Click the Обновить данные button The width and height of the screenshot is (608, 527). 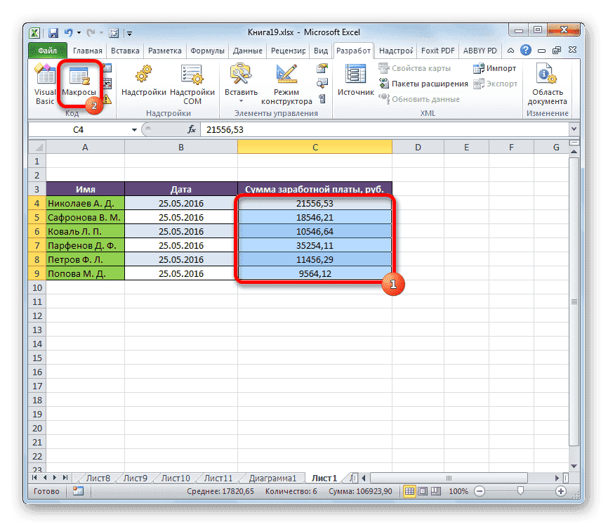421,98
